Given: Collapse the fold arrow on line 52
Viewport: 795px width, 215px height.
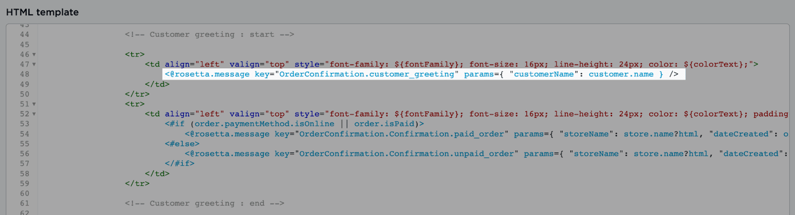Looking at the screenshot, I should (x=34, y=114).
